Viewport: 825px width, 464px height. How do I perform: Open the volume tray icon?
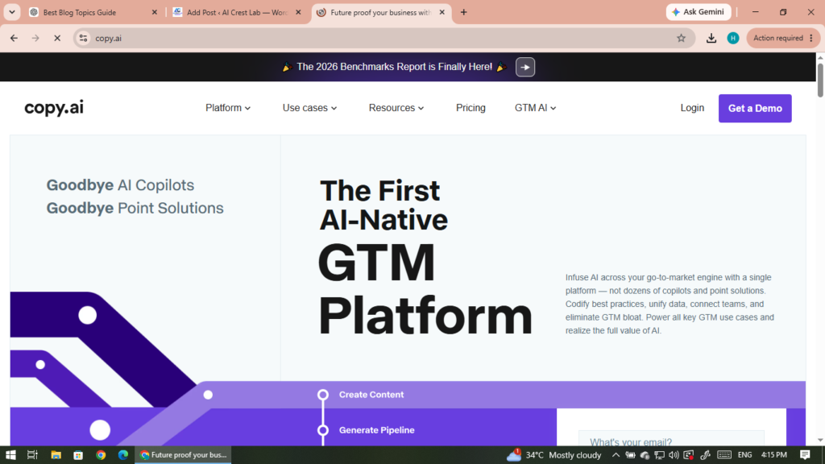674,454
